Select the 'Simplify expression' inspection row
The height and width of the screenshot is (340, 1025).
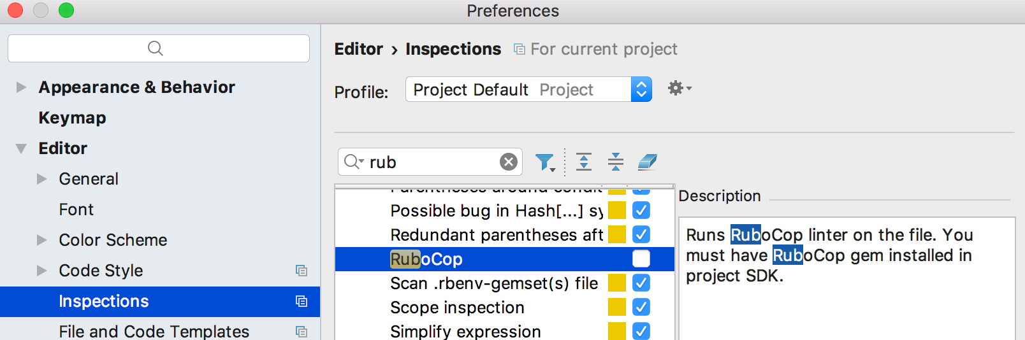click(x=465, y=331)
